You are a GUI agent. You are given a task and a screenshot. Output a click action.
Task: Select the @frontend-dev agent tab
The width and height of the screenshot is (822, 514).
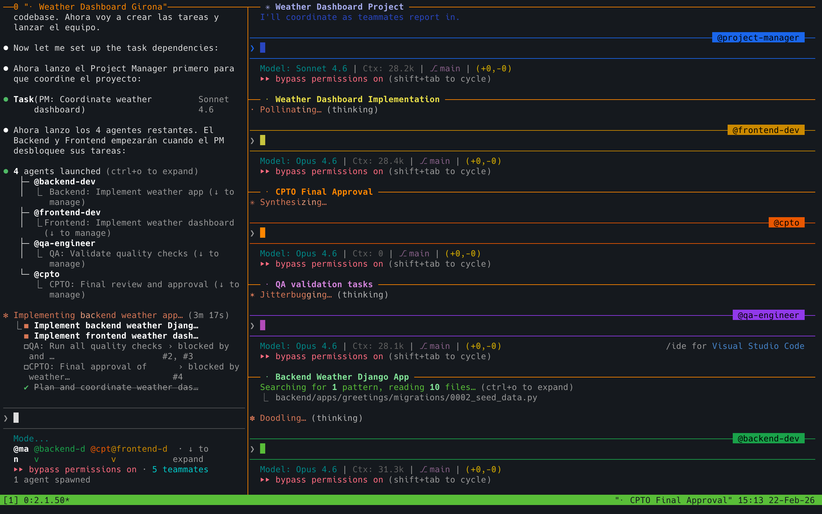765,130
